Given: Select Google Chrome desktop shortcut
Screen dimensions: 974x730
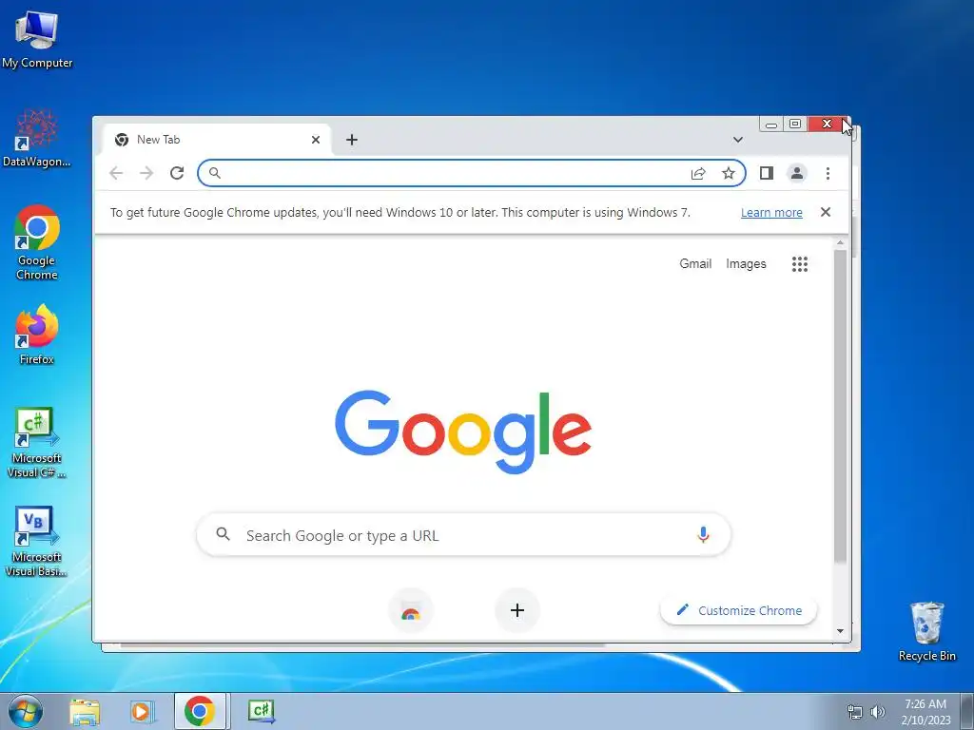Looking at the screenshot, I should click(37, 242).
